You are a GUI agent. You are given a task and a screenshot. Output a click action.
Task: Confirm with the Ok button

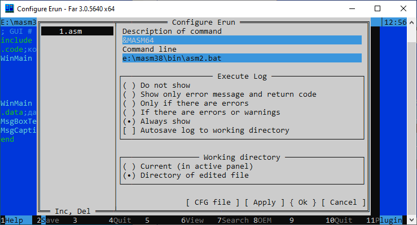click(x=303, y=202)
